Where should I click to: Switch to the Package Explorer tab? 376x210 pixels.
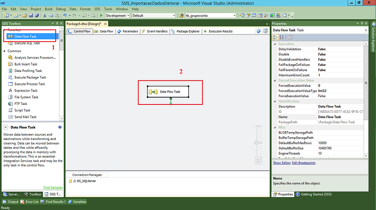click(186, 31)
